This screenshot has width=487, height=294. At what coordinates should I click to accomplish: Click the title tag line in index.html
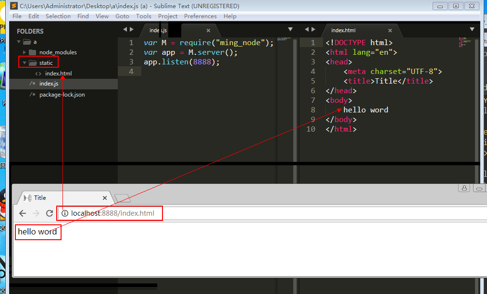tap(388, 81)
